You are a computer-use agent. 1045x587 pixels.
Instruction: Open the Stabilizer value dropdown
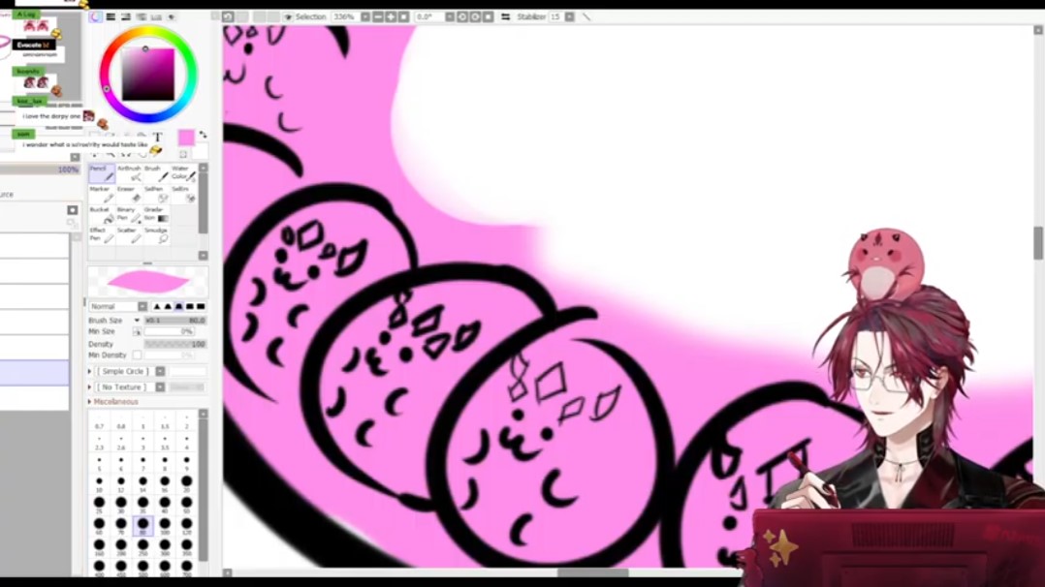569,16
